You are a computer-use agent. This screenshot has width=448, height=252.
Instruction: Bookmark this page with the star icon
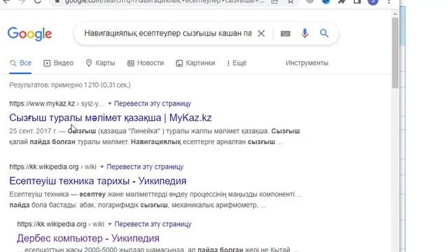tap(290, 1)
